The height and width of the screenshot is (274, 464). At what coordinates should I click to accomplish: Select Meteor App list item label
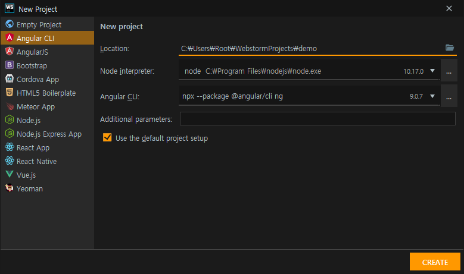pos(36,107)
